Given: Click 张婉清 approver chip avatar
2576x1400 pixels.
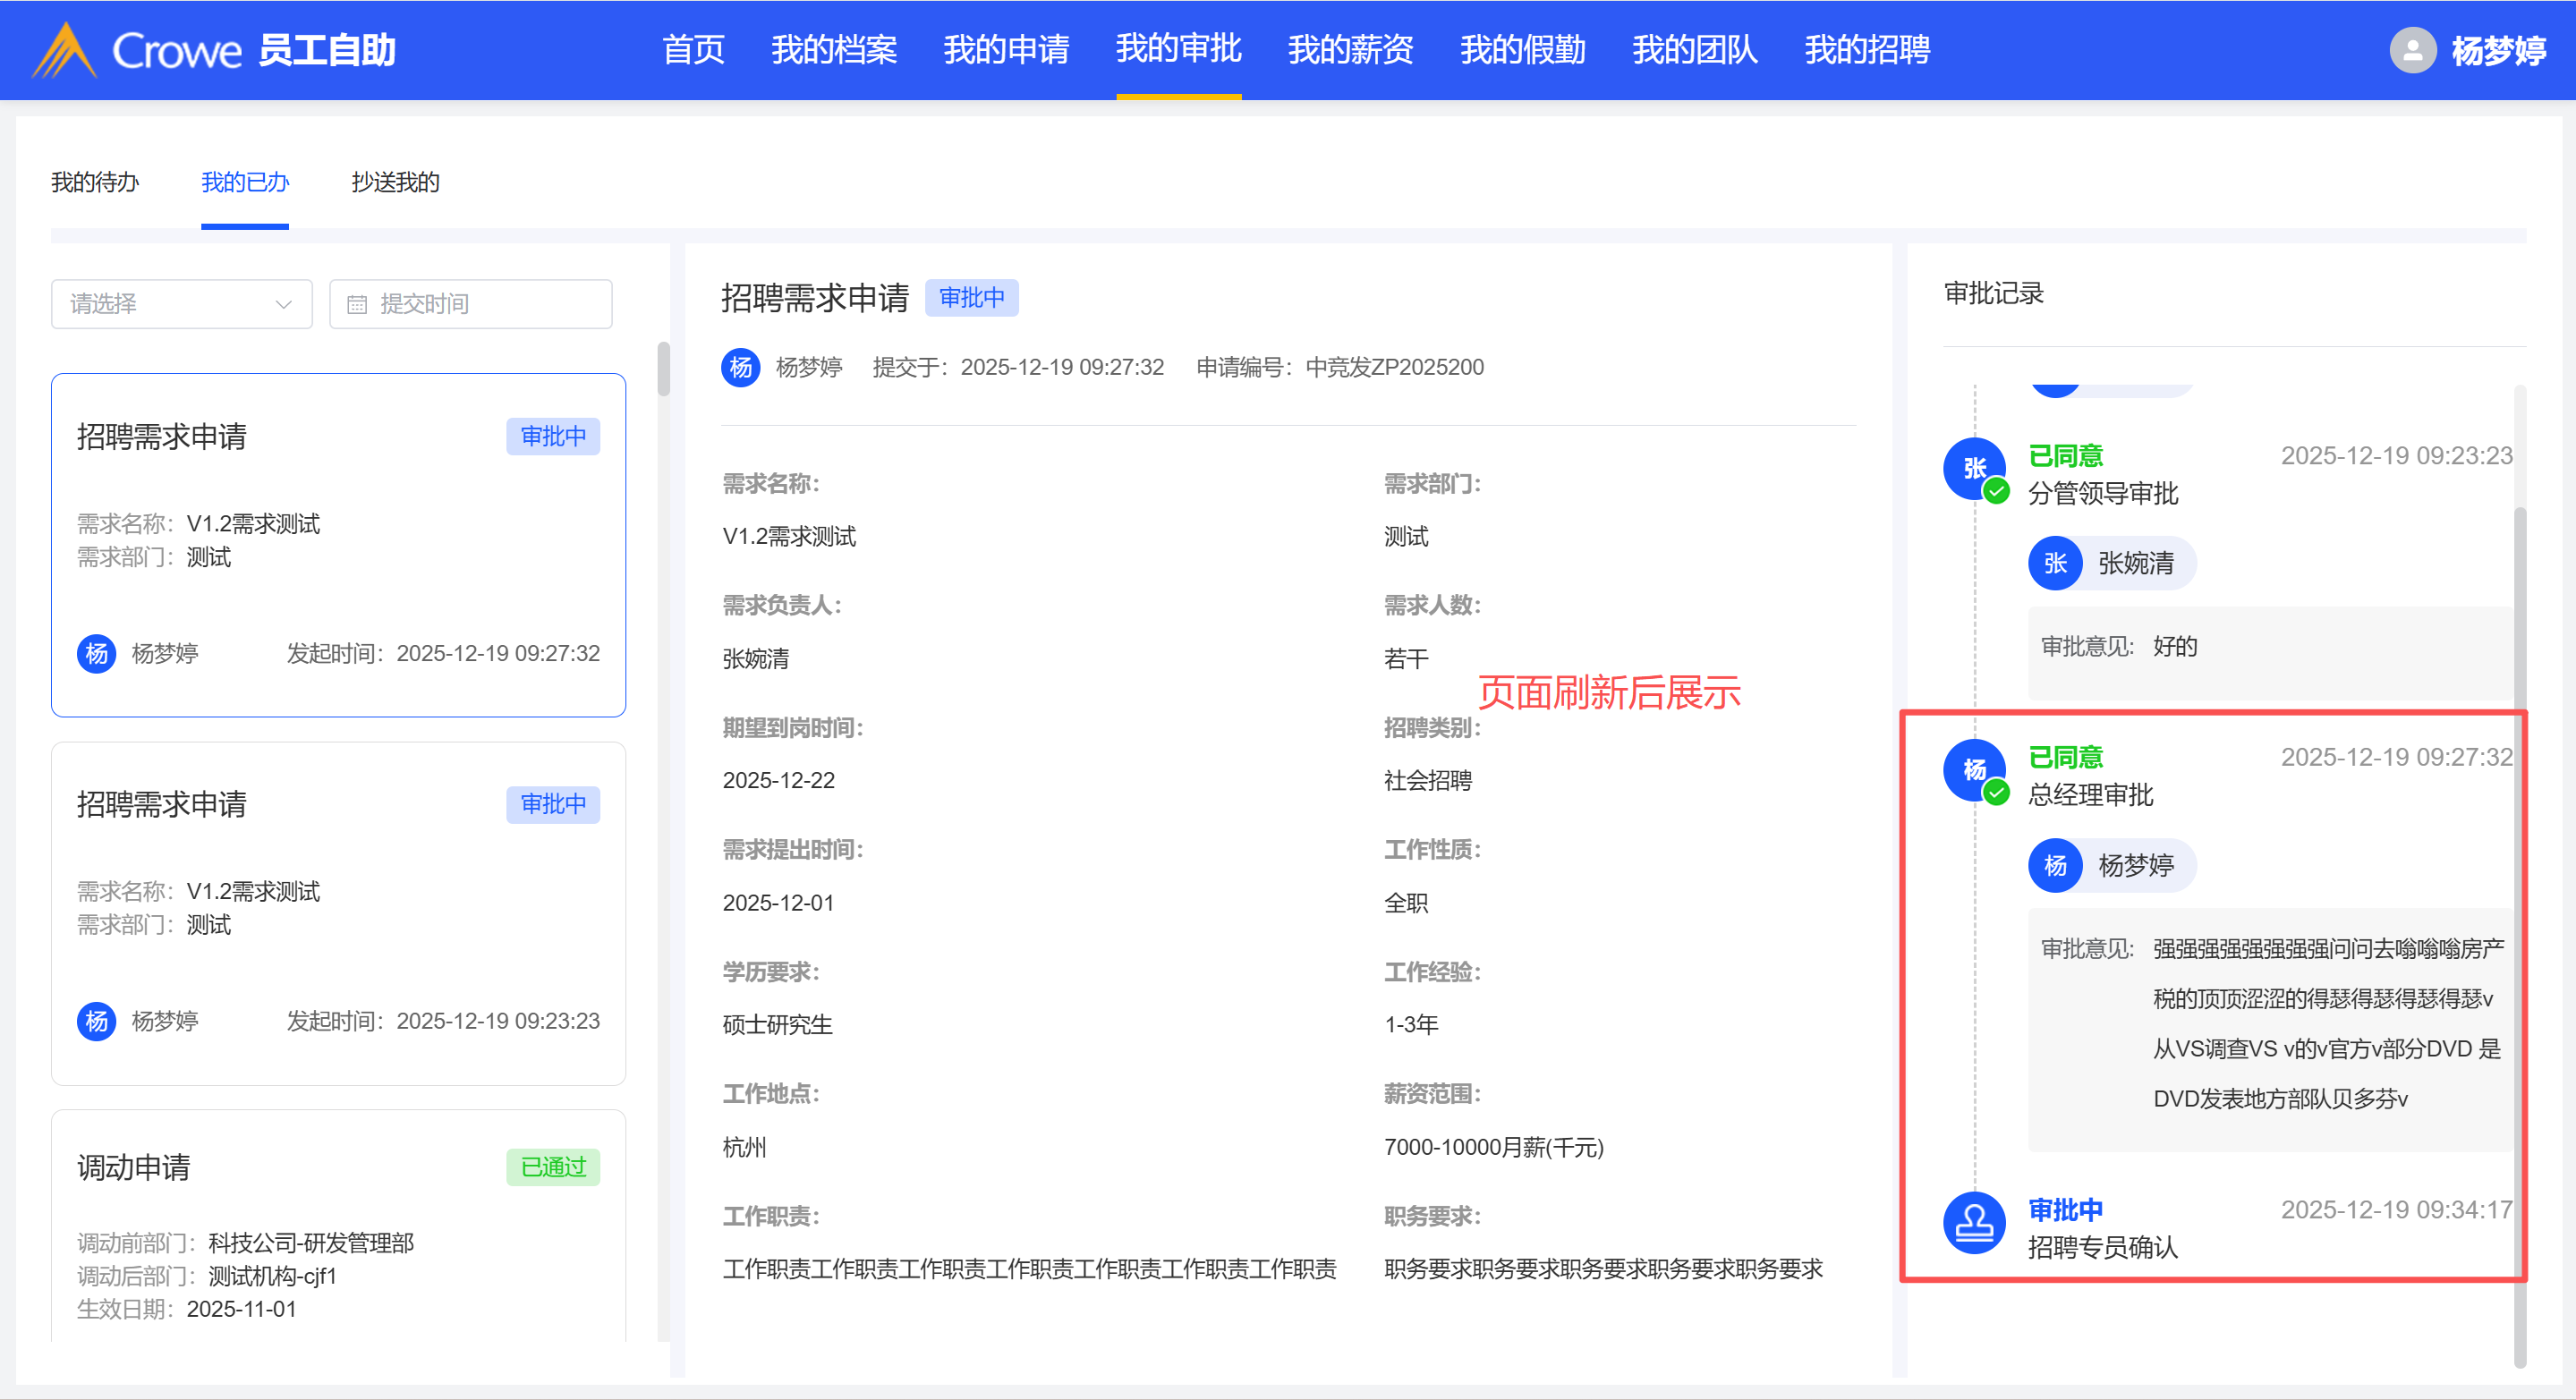Looking at the screenshot, I should point(2055,563).
